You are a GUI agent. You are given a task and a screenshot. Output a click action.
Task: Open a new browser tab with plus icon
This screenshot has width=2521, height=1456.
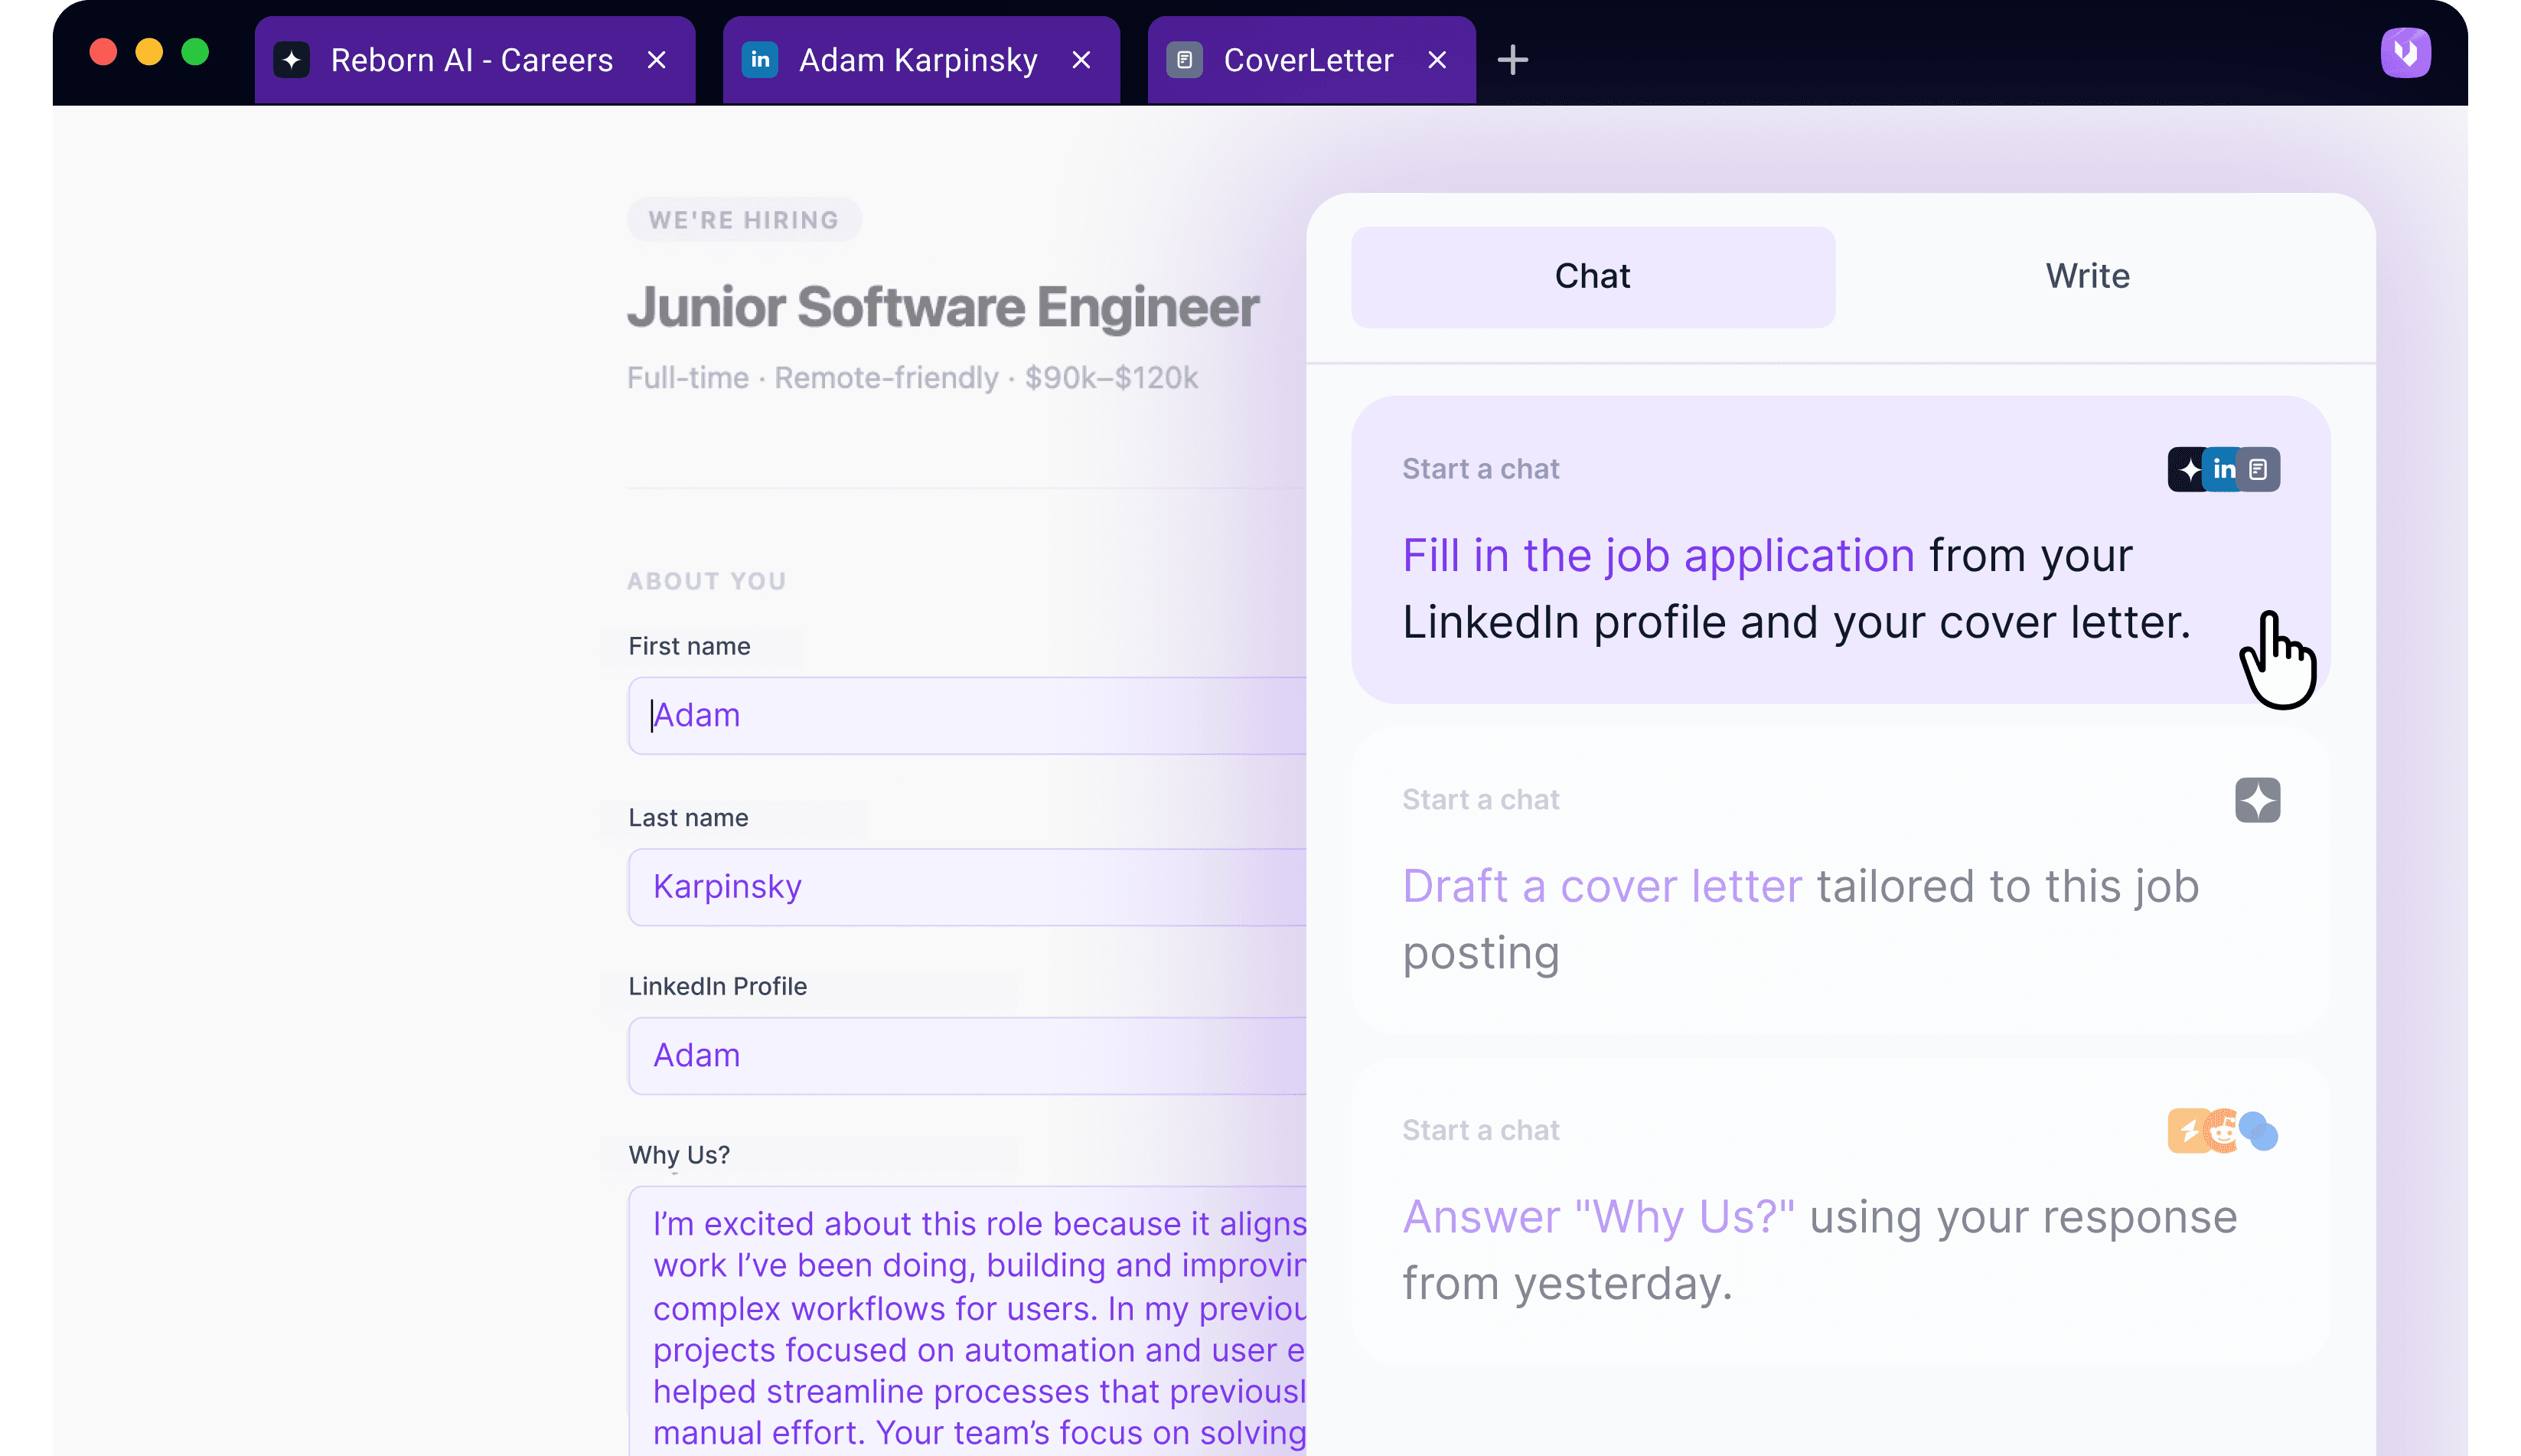tap(1512, 60)
